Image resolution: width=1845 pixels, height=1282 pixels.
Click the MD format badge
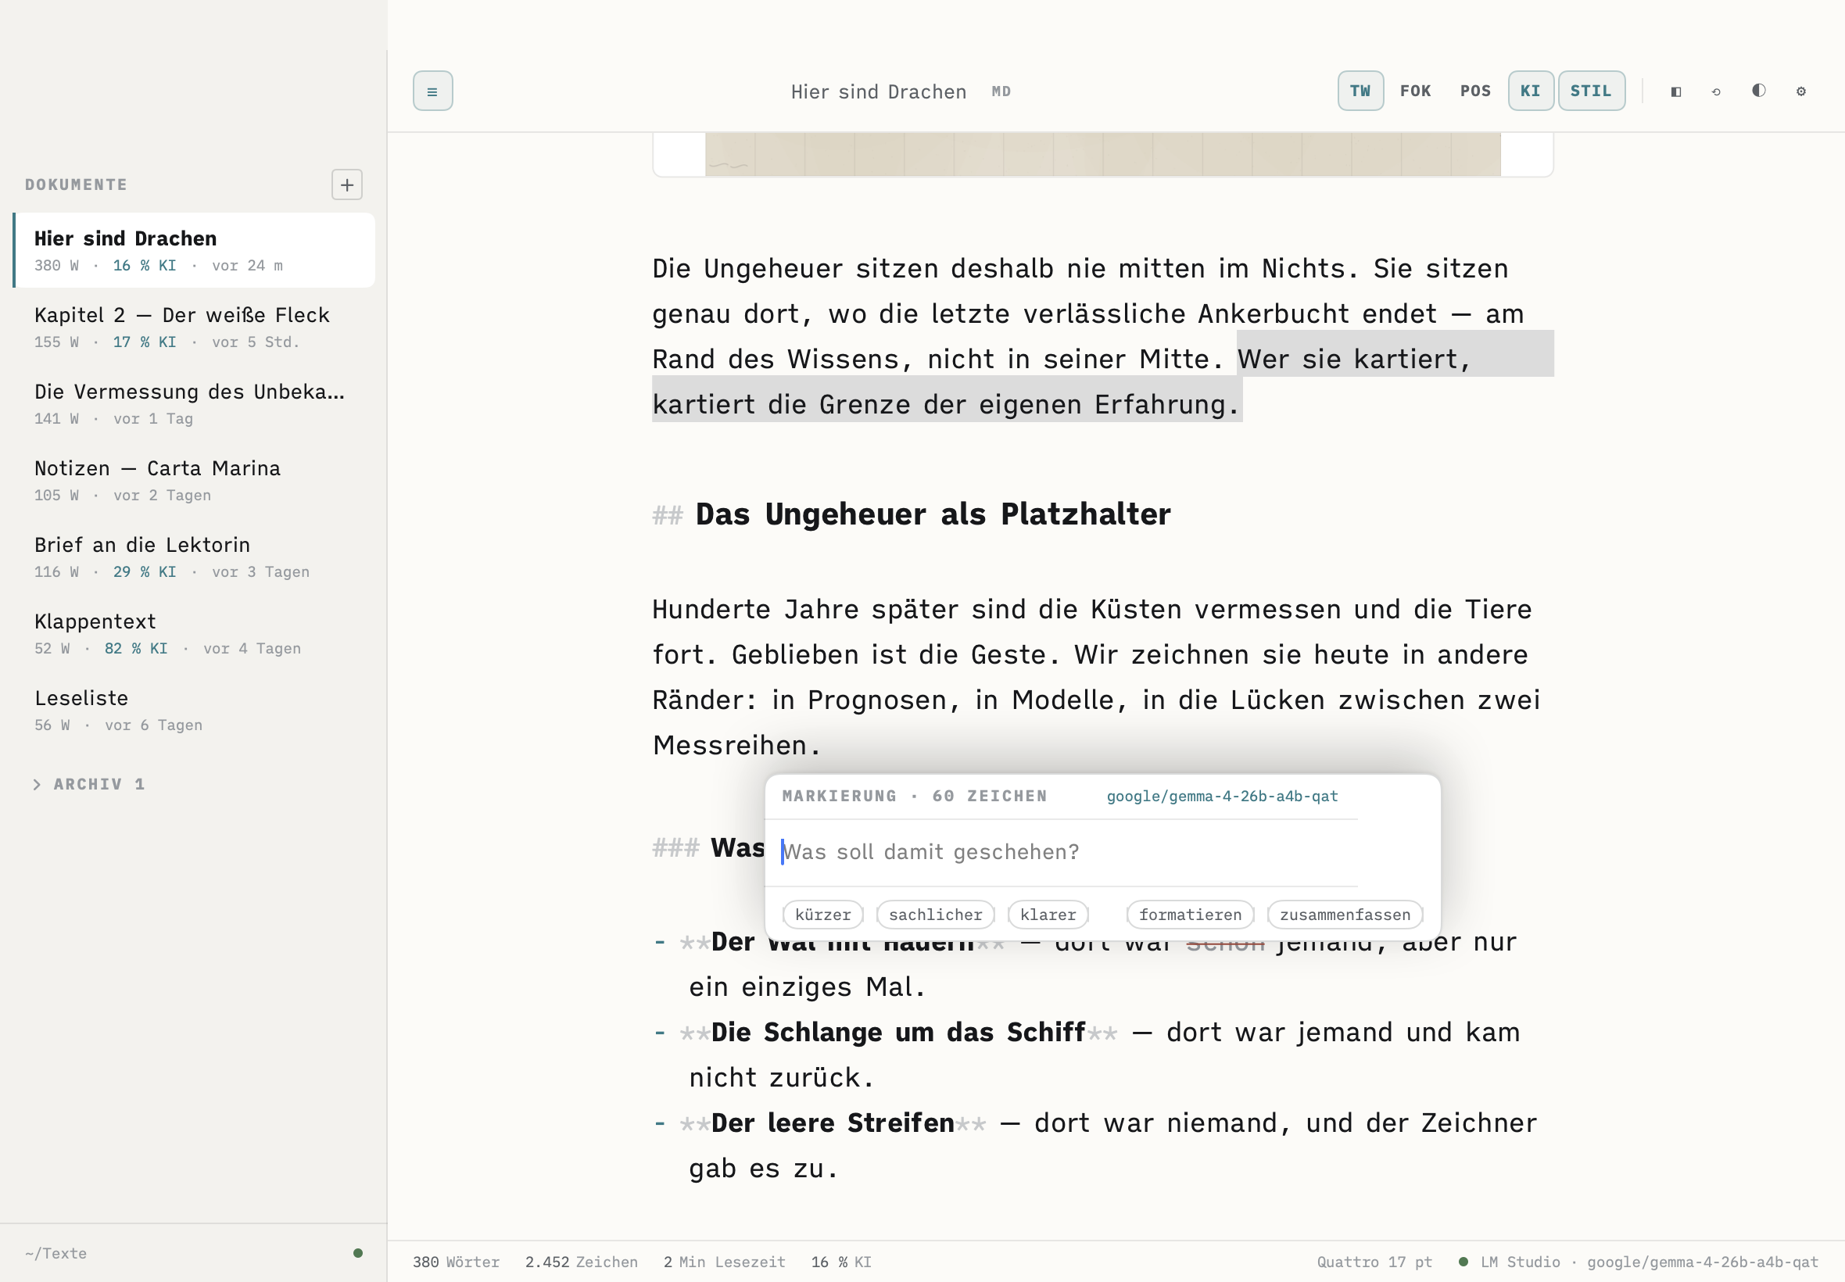[x=1001, y=91]
